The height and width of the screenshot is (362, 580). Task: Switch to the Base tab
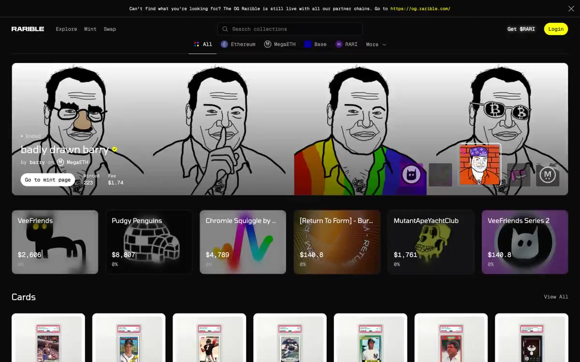pos(315,44)
